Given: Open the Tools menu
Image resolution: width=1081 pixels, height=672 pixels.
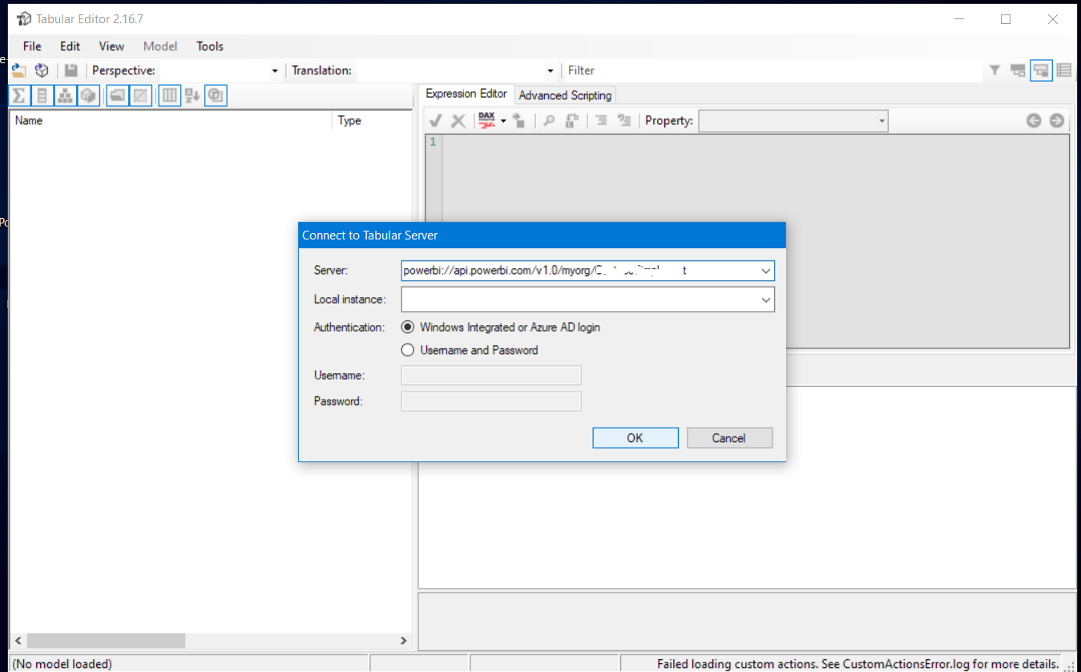Looking at the screenshot, I should [x=210, y=46].
